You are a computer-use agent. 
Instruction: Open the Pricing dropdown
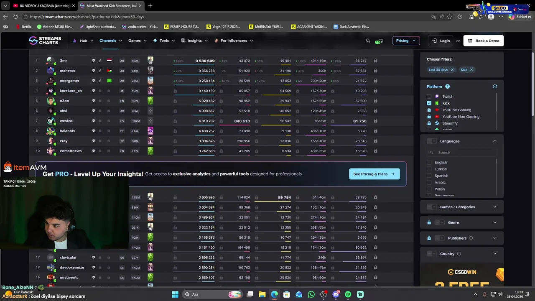click(406, 41)
